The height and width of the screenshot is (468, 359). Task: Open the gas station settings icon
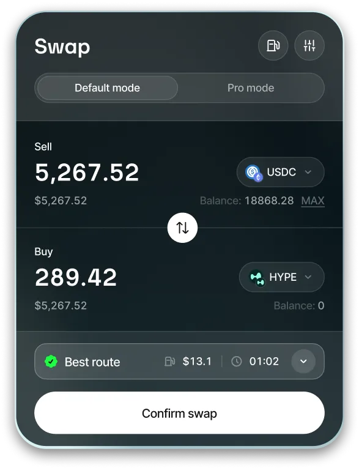click(x=273, y=46)
